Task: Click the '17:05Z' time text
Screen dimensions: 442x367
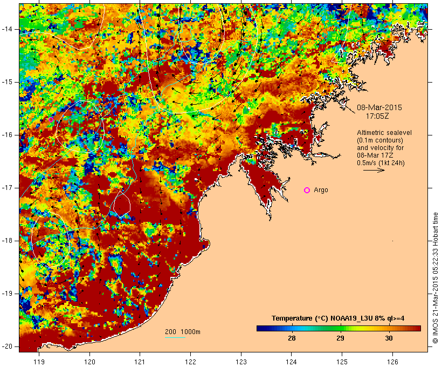Action: [x=377, y=116]
